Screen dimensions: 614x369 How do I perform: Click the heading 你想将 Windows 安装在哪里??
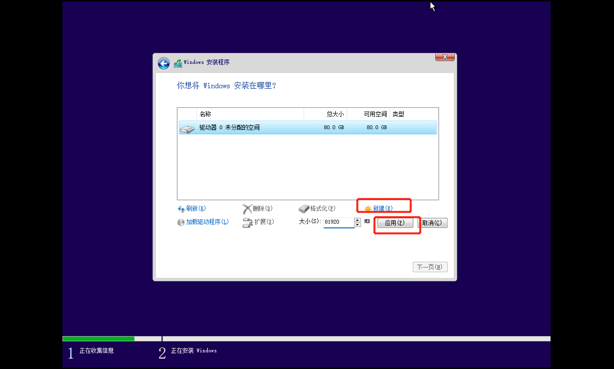click(226, 86)
